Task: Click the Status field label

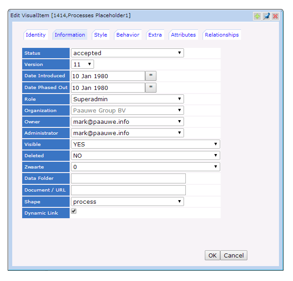Action: pyautogui.click(x=32, y=53)
